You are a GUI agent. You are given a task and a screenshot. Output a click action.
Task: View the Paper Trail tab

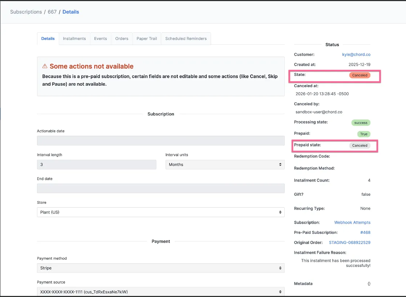[147, 38]
